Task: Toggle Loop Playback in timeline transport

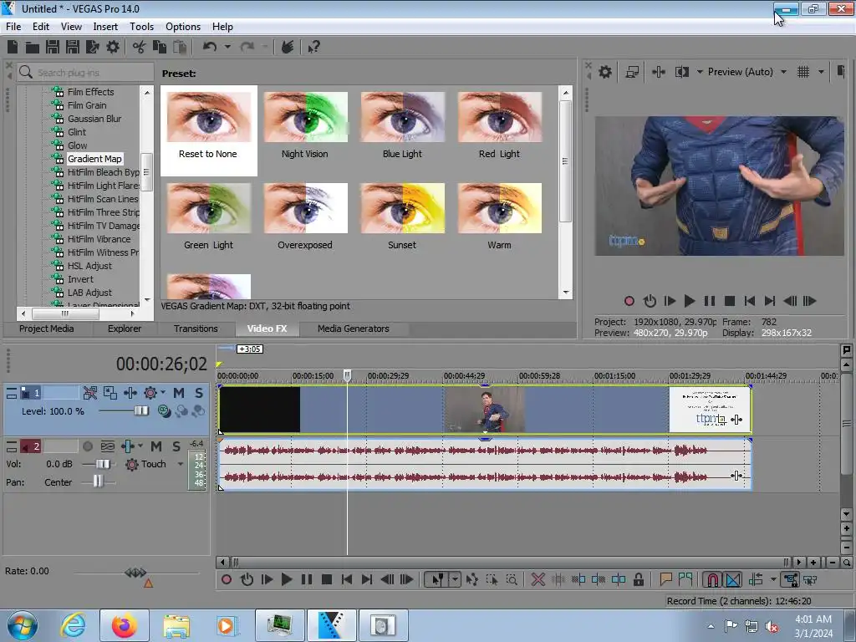Action: tap(247, 579)
